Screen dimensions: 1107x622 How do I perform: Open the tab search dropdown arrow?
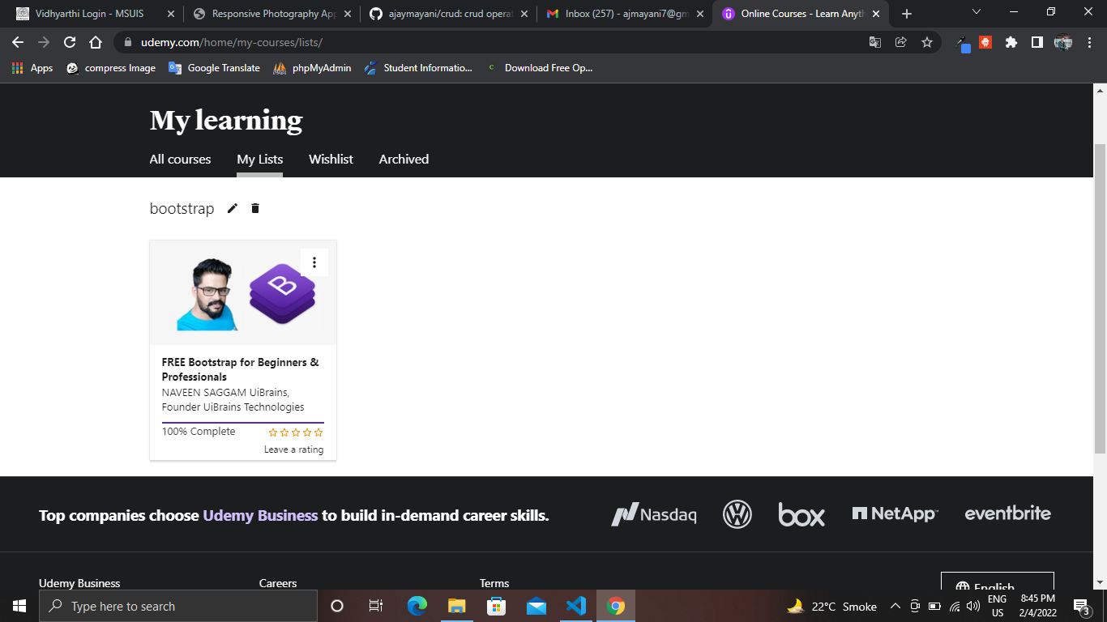[976, 13]
